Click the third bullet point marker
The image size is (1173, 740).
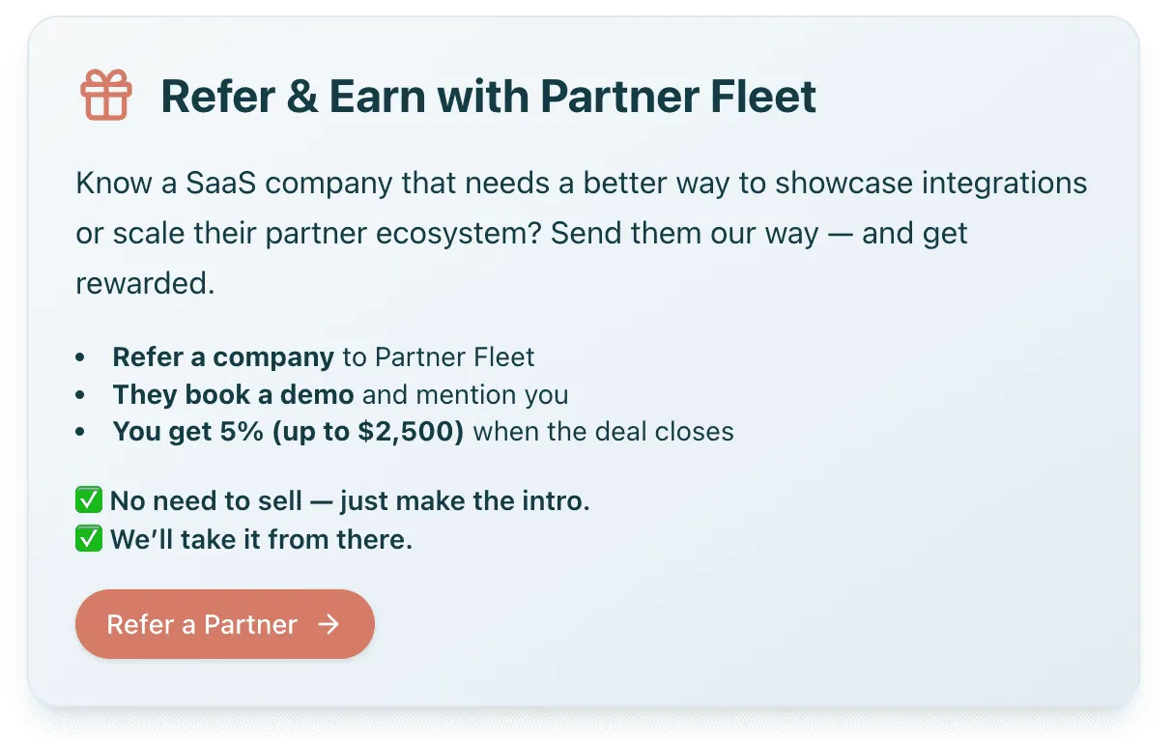[81, 432]
